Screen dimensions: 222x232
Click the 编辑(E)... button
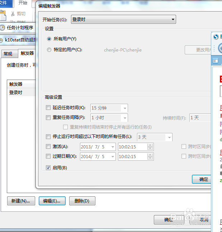52,201
